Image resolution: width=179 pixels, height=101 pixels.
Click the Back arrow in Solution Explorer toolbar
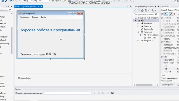(x=135, y=11)
